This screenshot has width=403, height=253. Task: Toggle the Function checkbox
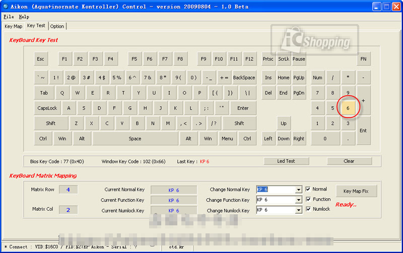click(308, 199)
